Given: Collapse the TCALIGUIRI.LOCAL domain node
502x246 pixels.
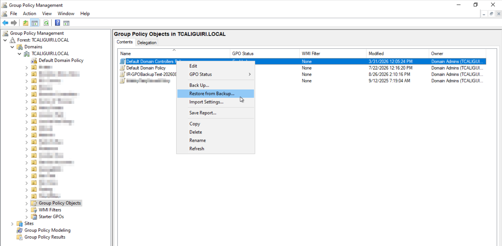Looking at the screenshot, I should (19, 54).
